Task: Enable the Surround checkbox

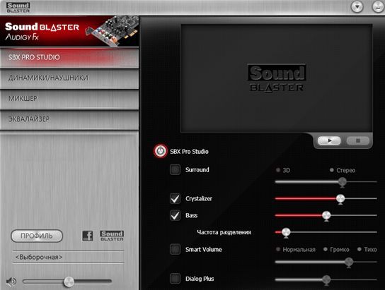Action: [x=175, y=169]
